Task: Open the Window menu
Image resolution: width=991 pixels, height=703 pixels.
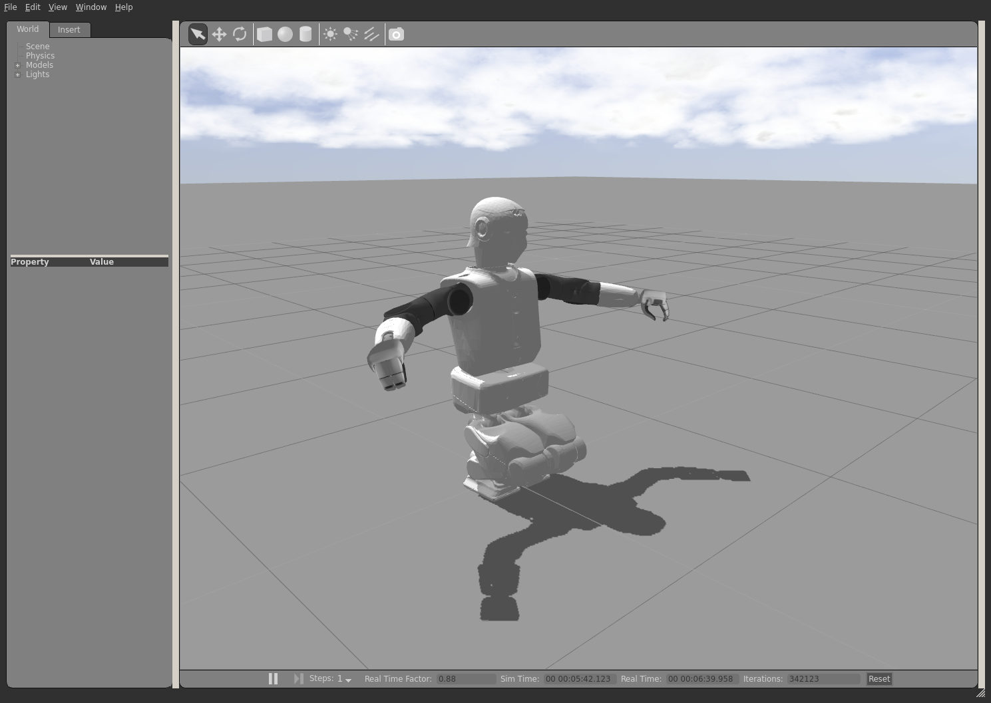Action: point(91,7)
